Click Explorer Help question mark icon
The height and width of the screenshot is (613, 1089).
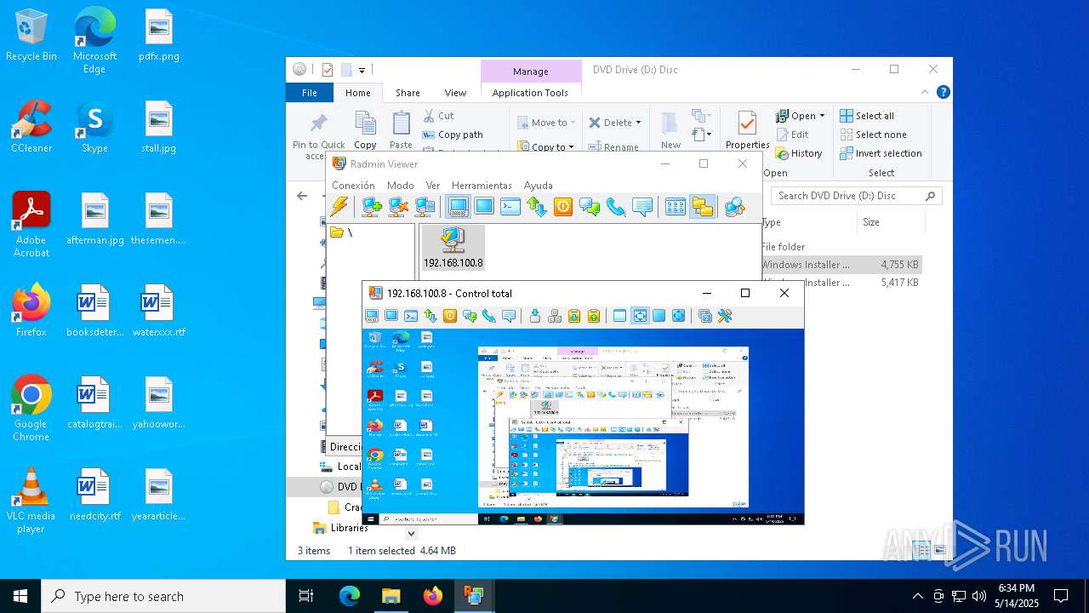[943, 92]
